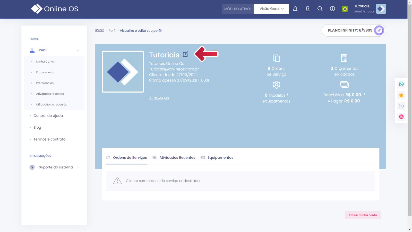The image size is (412, 232).
Task: Click the Tutoriais@onlineos.com.br email text
Action: (174, 69)
